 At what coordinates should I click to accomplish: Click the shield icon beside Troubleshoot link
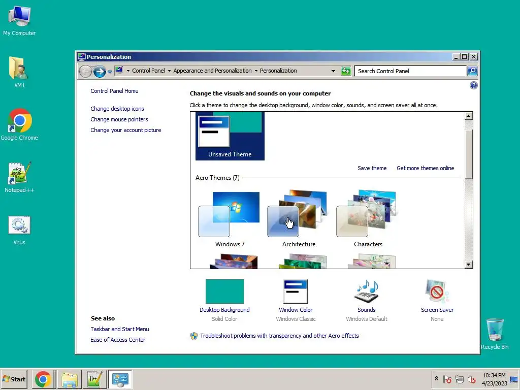click(x=193, y=336)
